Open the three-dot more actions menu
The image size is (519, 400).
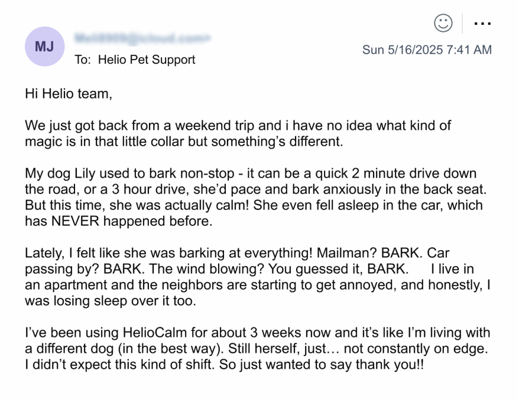[482, 24]
